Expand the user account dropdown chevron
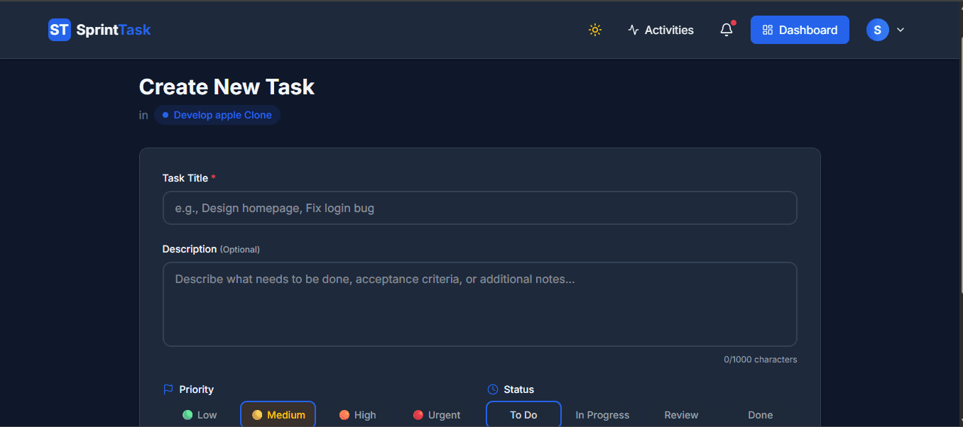The height and width of the screenshot is (427, 963). tap(901, 30)
